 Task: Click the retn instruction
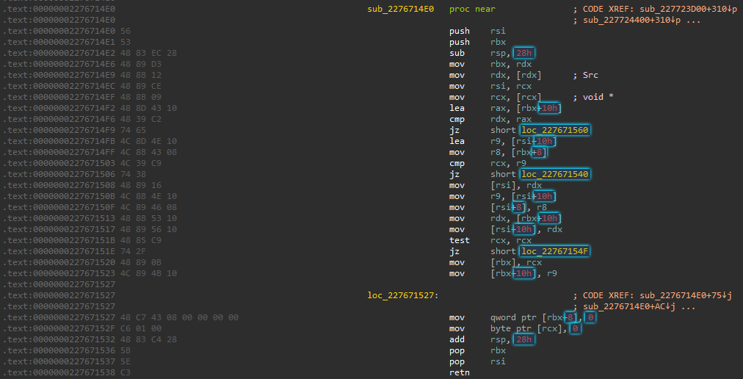click(x=459, y=372)
